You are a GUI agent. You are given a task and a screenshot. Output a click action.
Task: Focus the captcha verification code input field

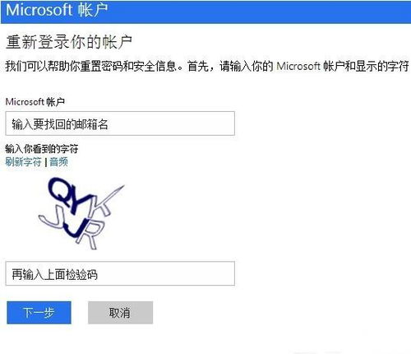point(120,273)
